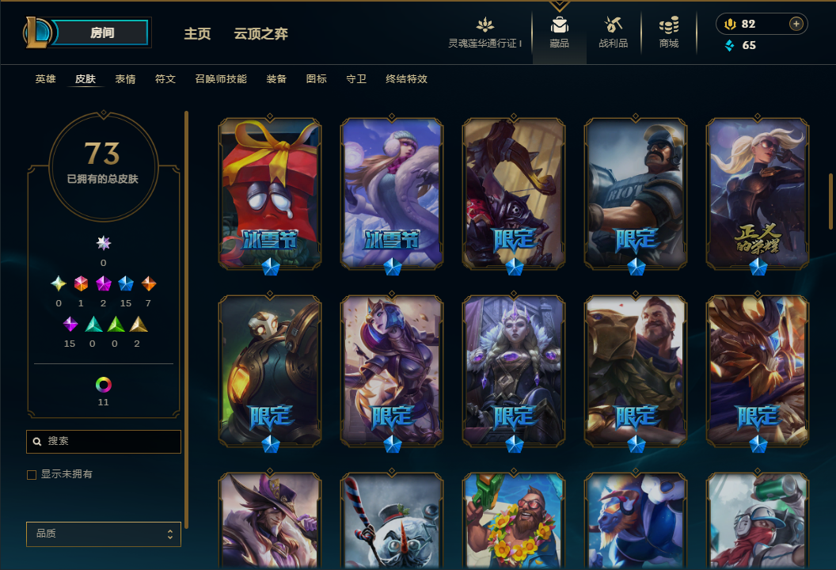Switch to the 英雄 tab
The width and height of the screenshot is (836, 570).
(x=45, y=79)
